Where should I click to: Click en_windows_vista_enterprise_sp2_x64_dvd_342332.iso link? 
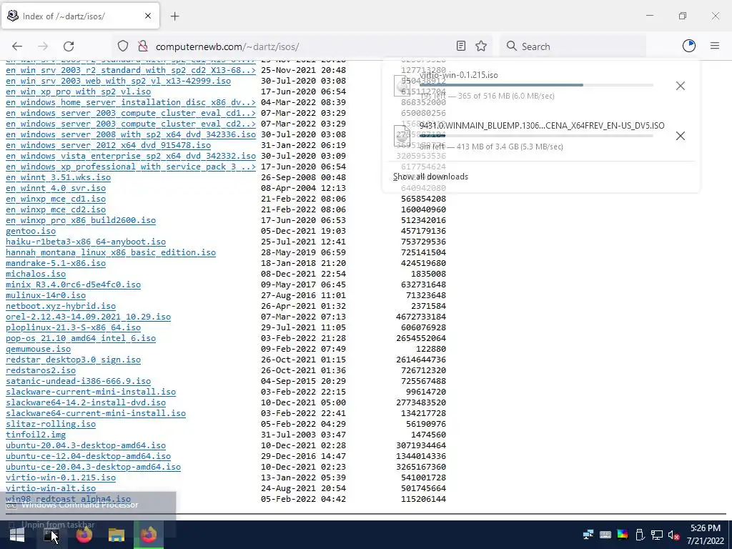pos(131,156)
